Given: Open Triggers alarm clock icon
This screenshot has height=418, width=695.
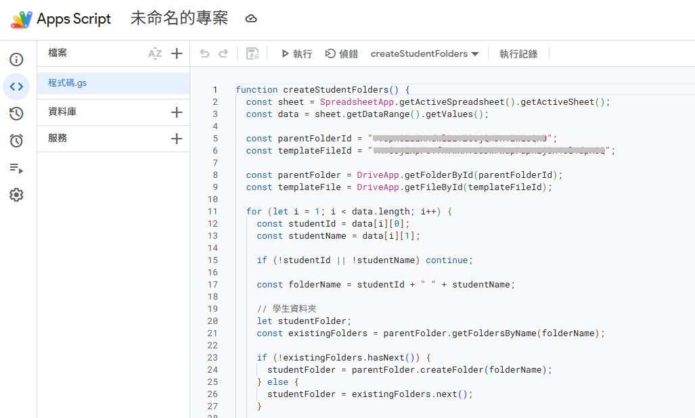Looking at the screenshot, I should (16, 141).
